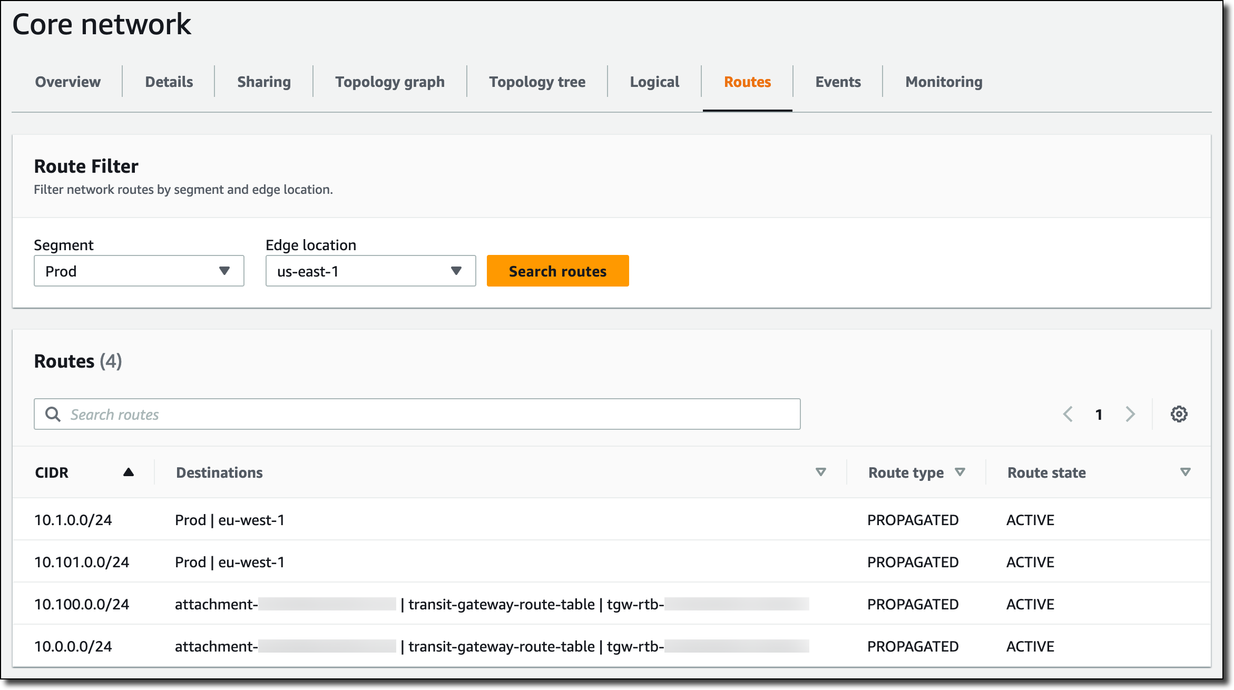This screenshot has height=690, width=1234.
Task: Sort by Route type column arrow
Action: tap(960, 472)
